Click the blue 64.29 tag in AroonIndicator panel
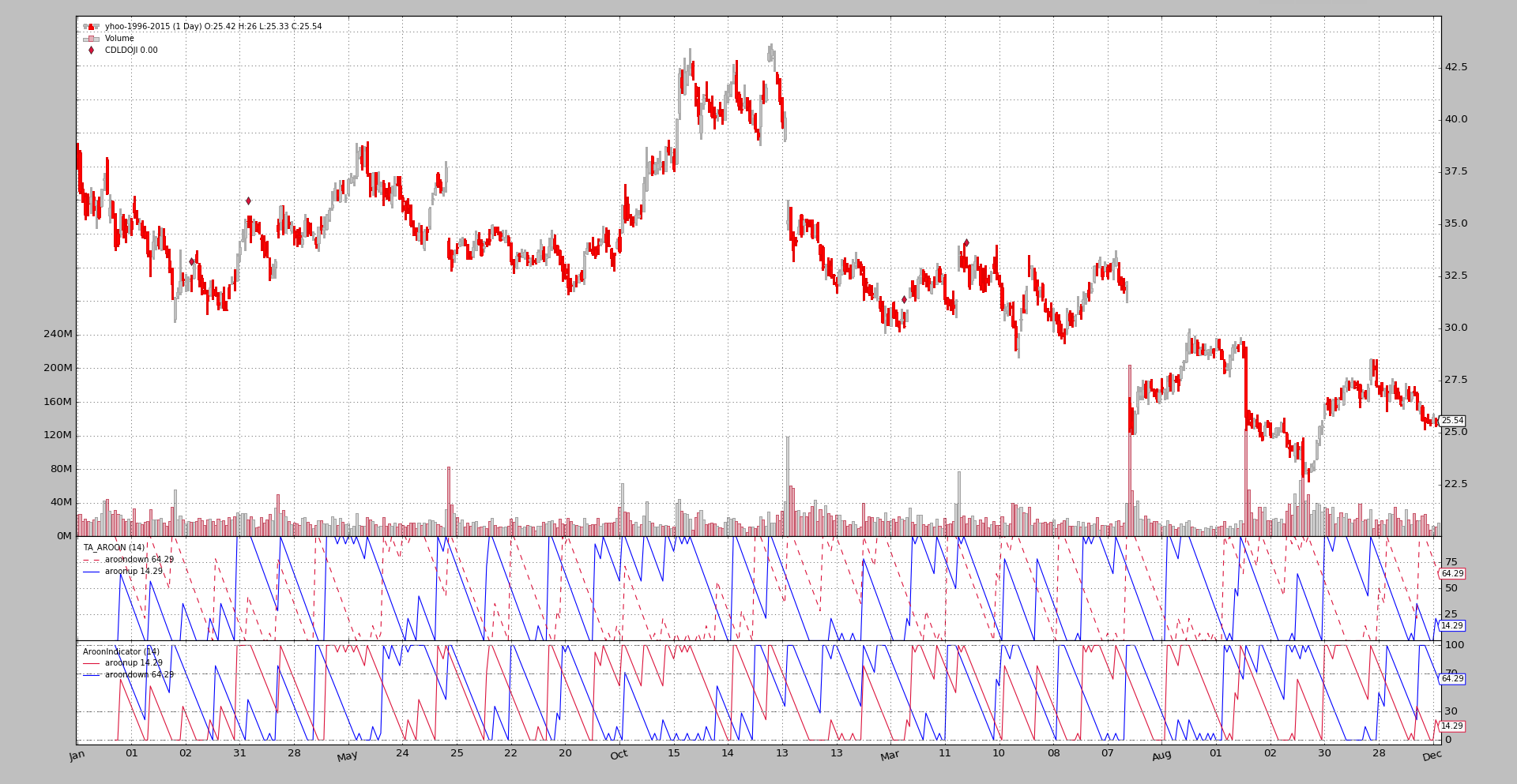Image resolution: width=1517 pixels, height=784 pixels. pyautogui.click(x=1452, y=679)
